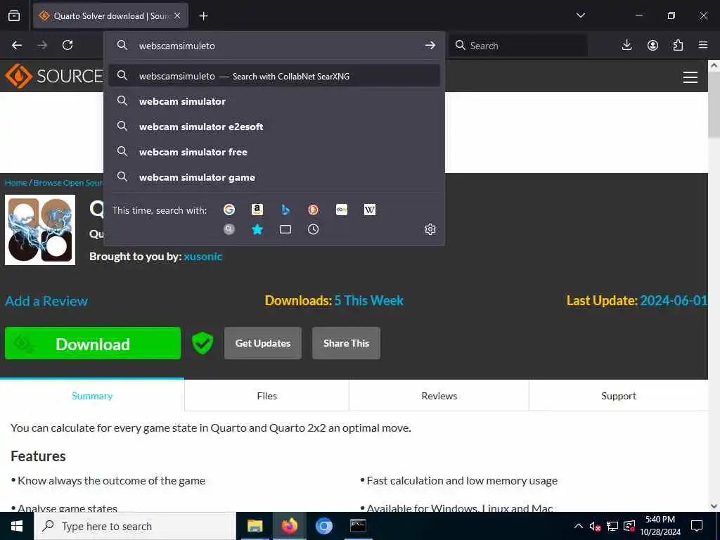Open xusonic author profile link
The width and height of the screenshot is (720, 540).
pyautogui.click(x=203, y=256)
